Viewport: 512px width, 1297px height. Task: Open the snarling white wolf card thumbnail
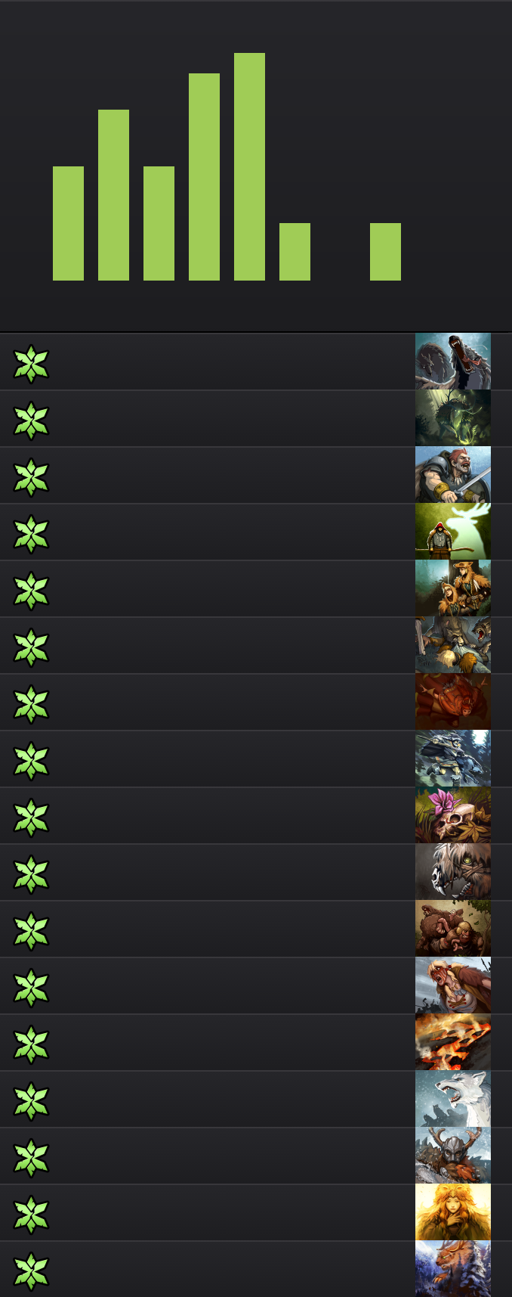(453, 1099)
